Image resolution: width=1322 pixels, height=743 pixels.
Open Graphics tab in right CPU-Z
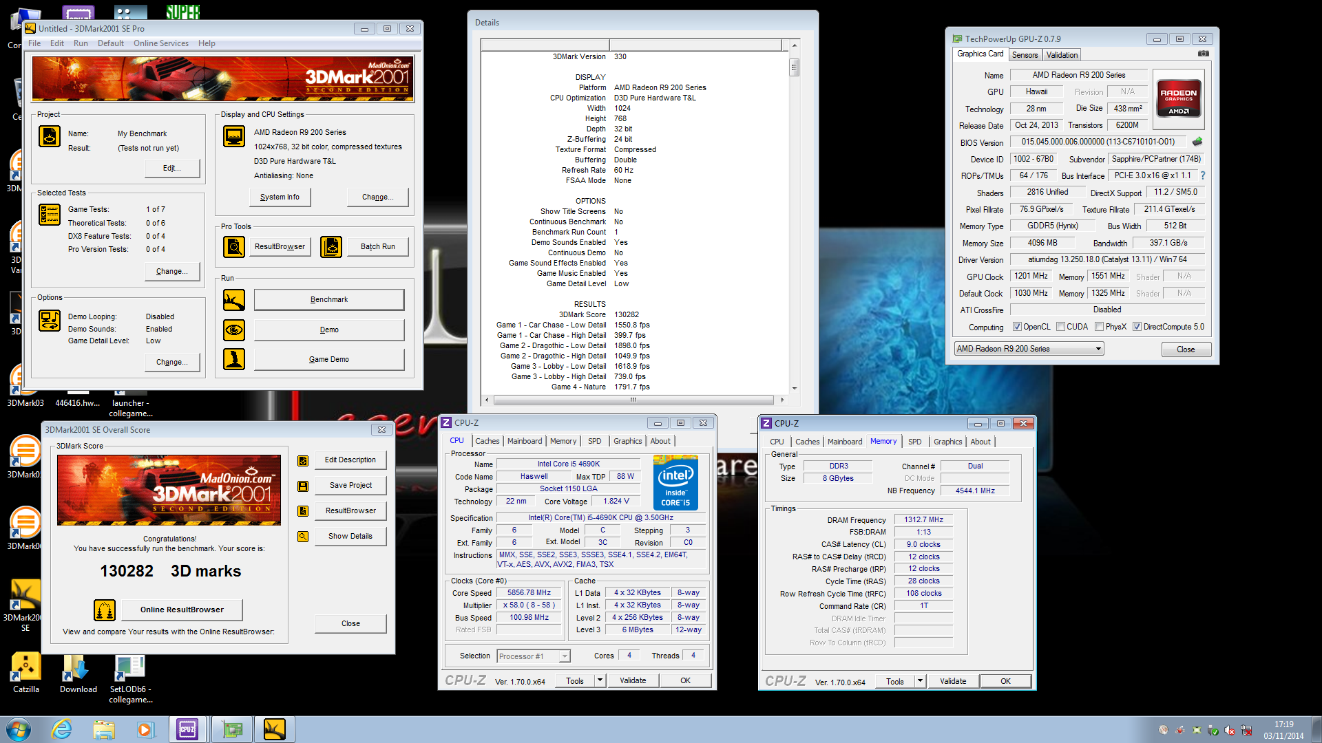coord(947,442)
